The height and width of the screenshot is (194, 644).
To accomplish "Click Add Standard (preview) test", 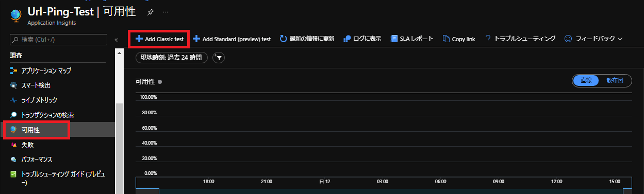I will (x=232, y=39).
